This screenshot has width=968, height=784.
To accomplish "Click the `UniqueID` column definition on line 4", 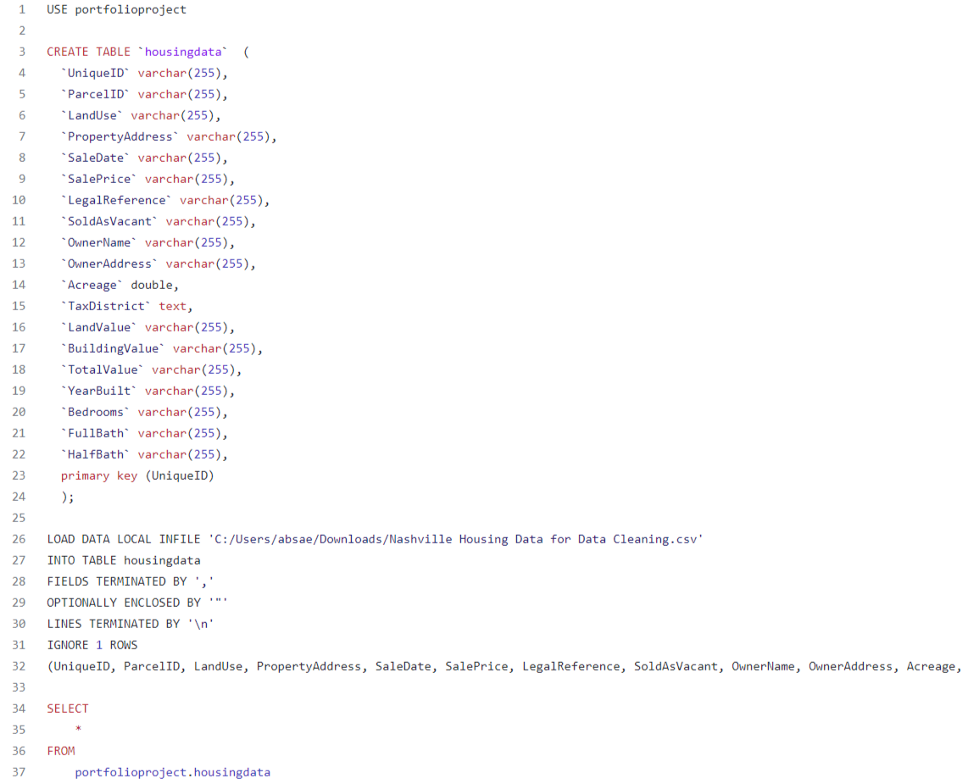I will point(144,74).
